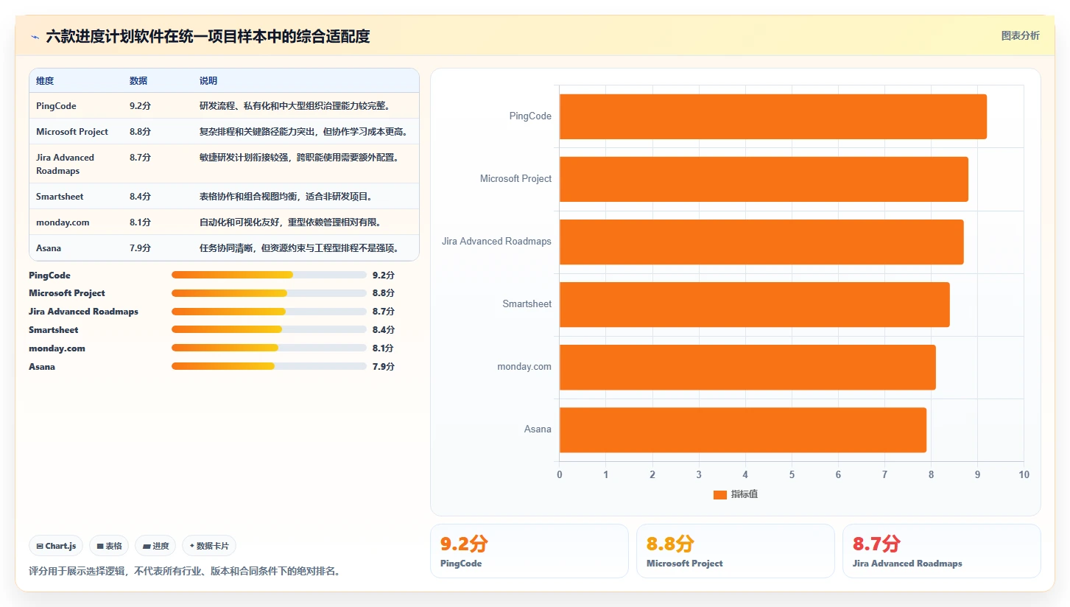
Task: Click the 表格 tag
Action: (109, 546)
